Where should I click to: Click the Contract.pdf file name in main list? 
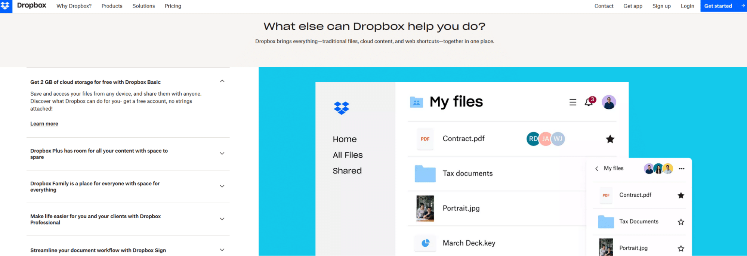pos(463,139)
